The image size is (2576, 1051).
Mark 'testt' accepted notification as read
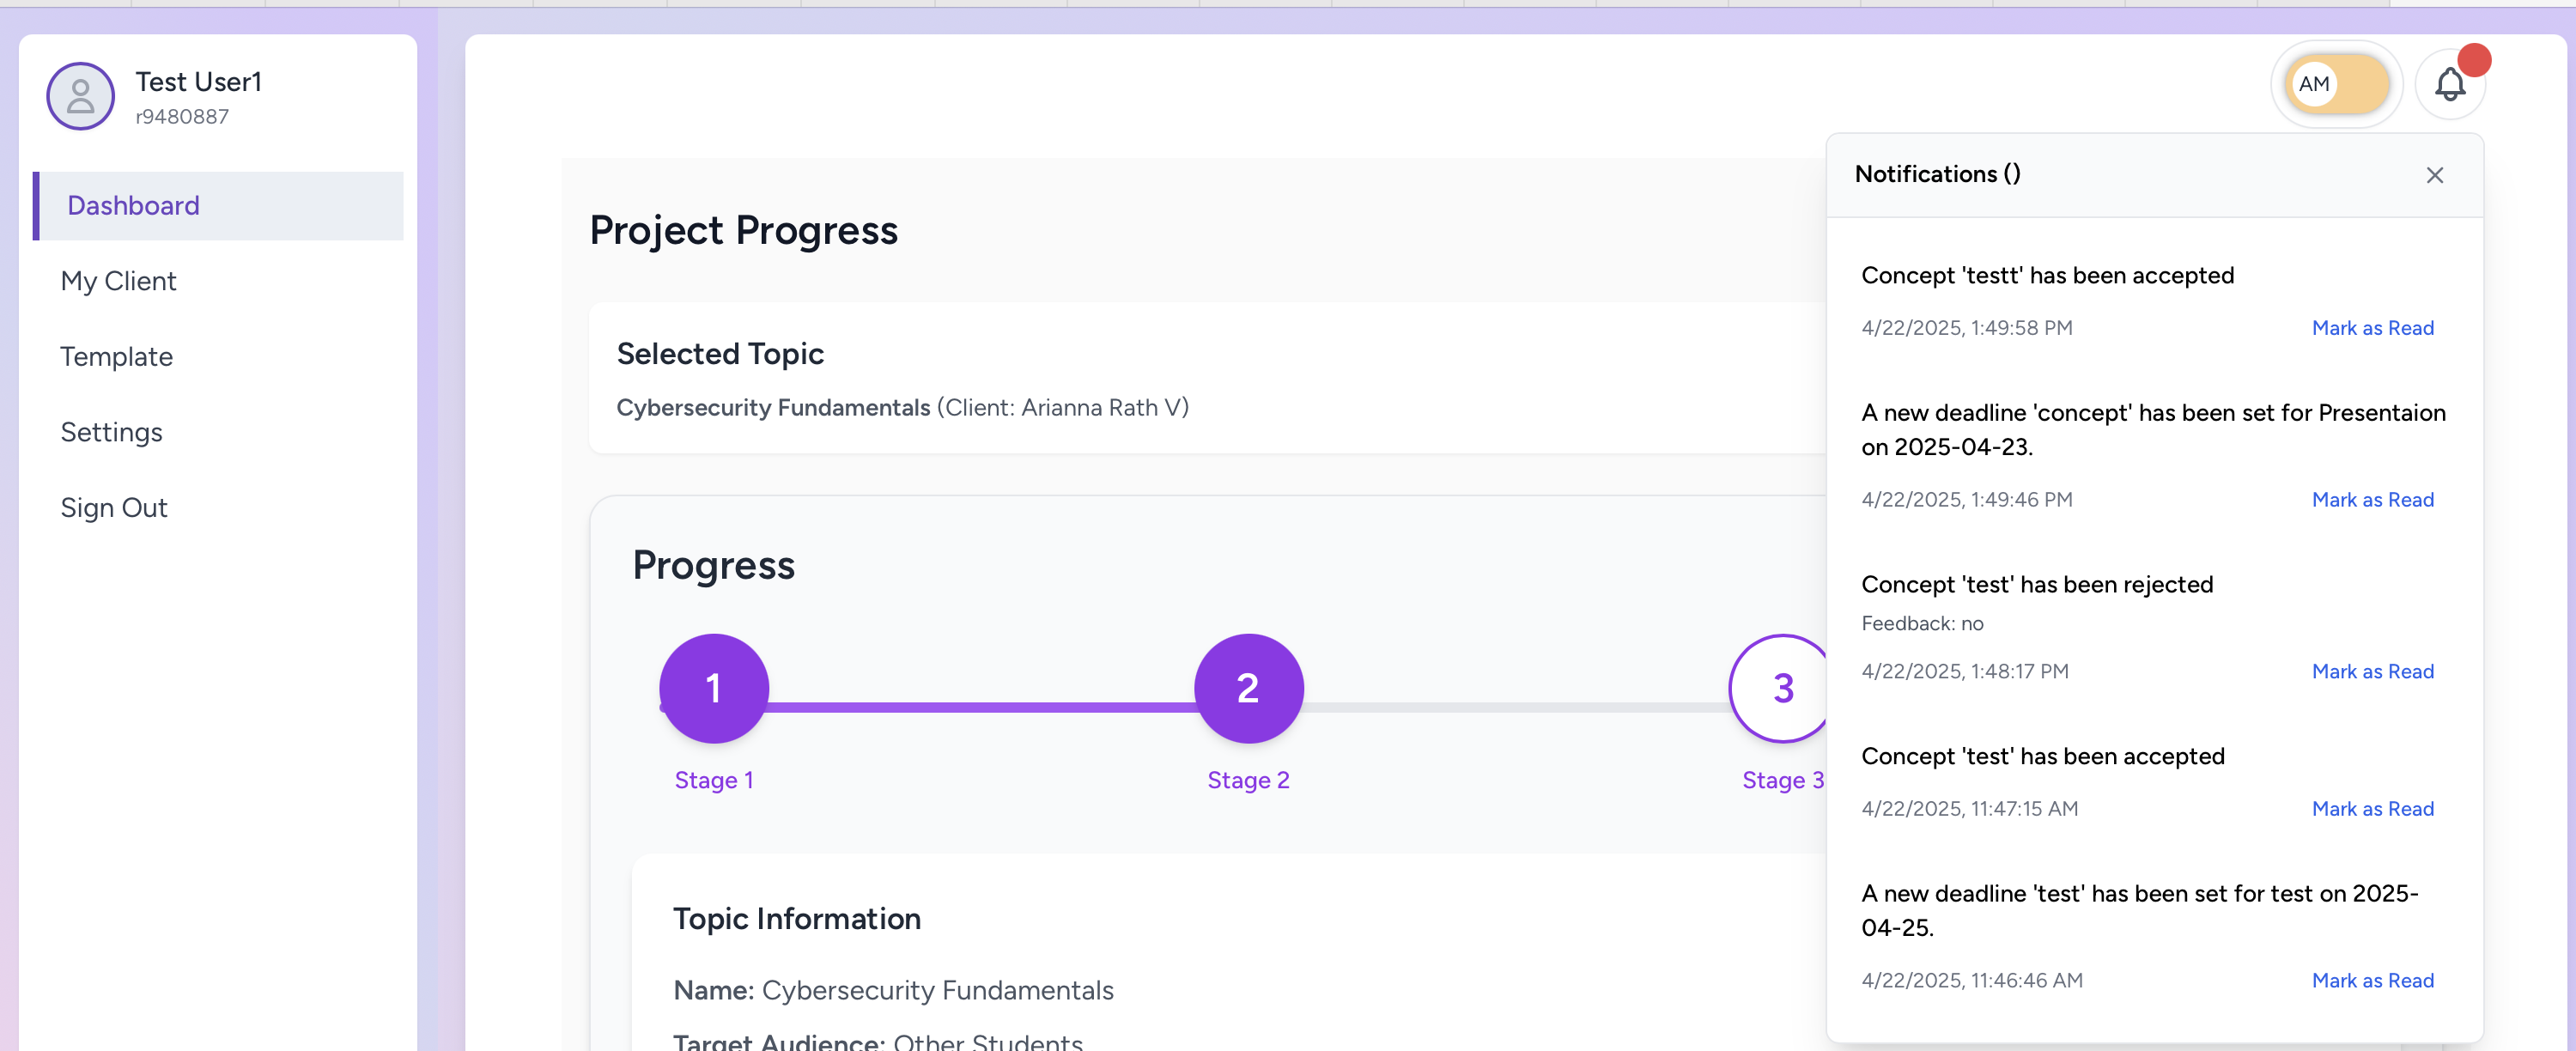click(2372, 327)
